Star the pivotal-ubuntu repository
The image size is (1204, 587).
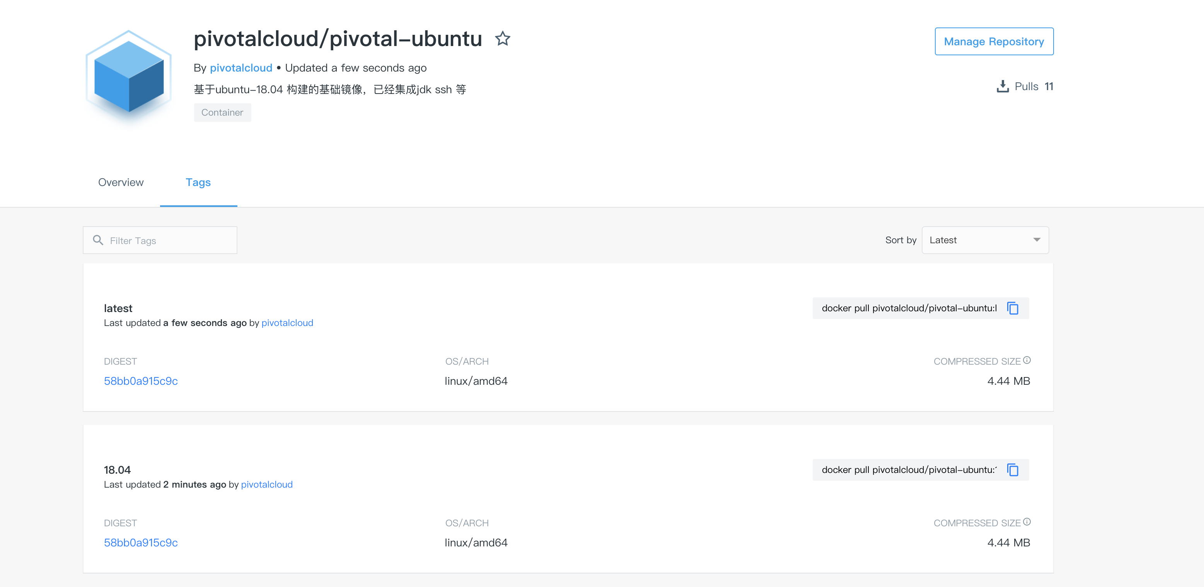(x=503, y=38)
